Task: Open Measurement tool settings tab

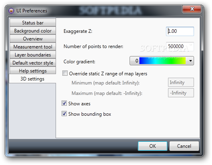Action: (x=33, y=47)
